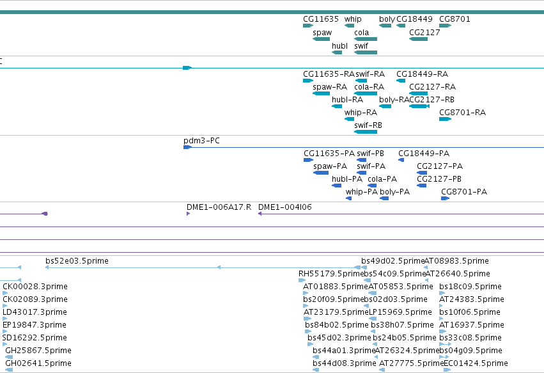Select the GH02641.5prime EST label
Screen dimensions: 544x373
38,363
